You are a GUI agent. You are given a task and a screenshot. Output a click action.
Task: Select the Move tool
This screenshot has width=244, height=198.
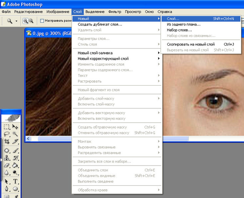click(x=15, y=127)
